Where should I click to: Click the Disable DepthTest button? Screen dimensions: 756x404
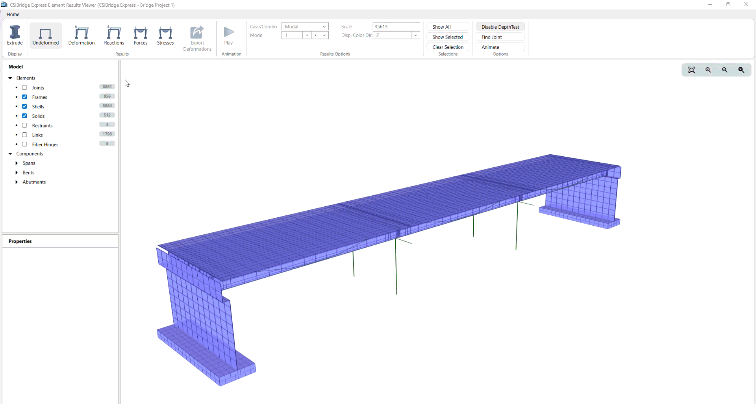click(x=500, y=27)
